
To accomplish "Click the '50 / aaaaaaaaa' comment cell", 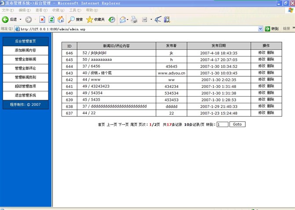I will [116, 60].
